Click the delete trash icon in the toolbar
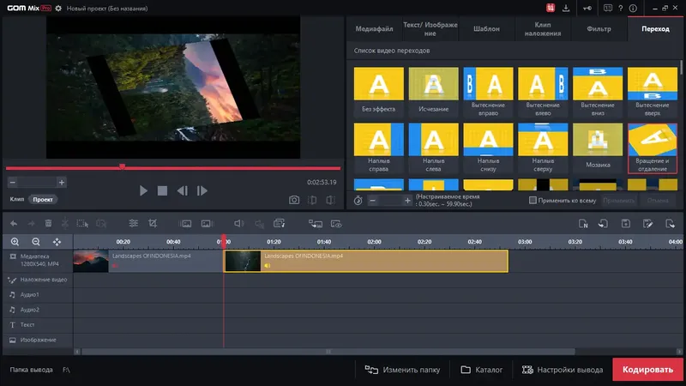Screen dimensions: 686x386 point(48,224)
